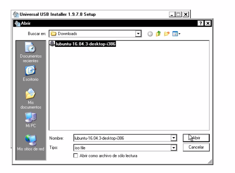
Task: Expand the Buscar en folder dropdown
Action: pyautogui.click(x=138, y=33)
